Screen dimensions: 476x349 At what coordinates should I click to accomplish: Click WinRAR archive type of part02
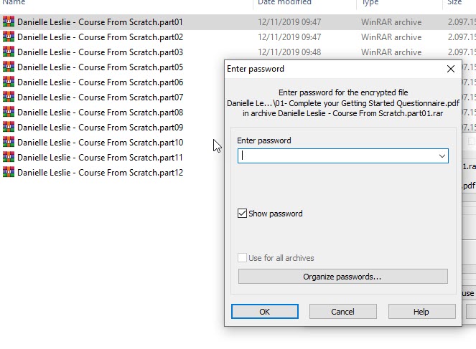(391, 37)
